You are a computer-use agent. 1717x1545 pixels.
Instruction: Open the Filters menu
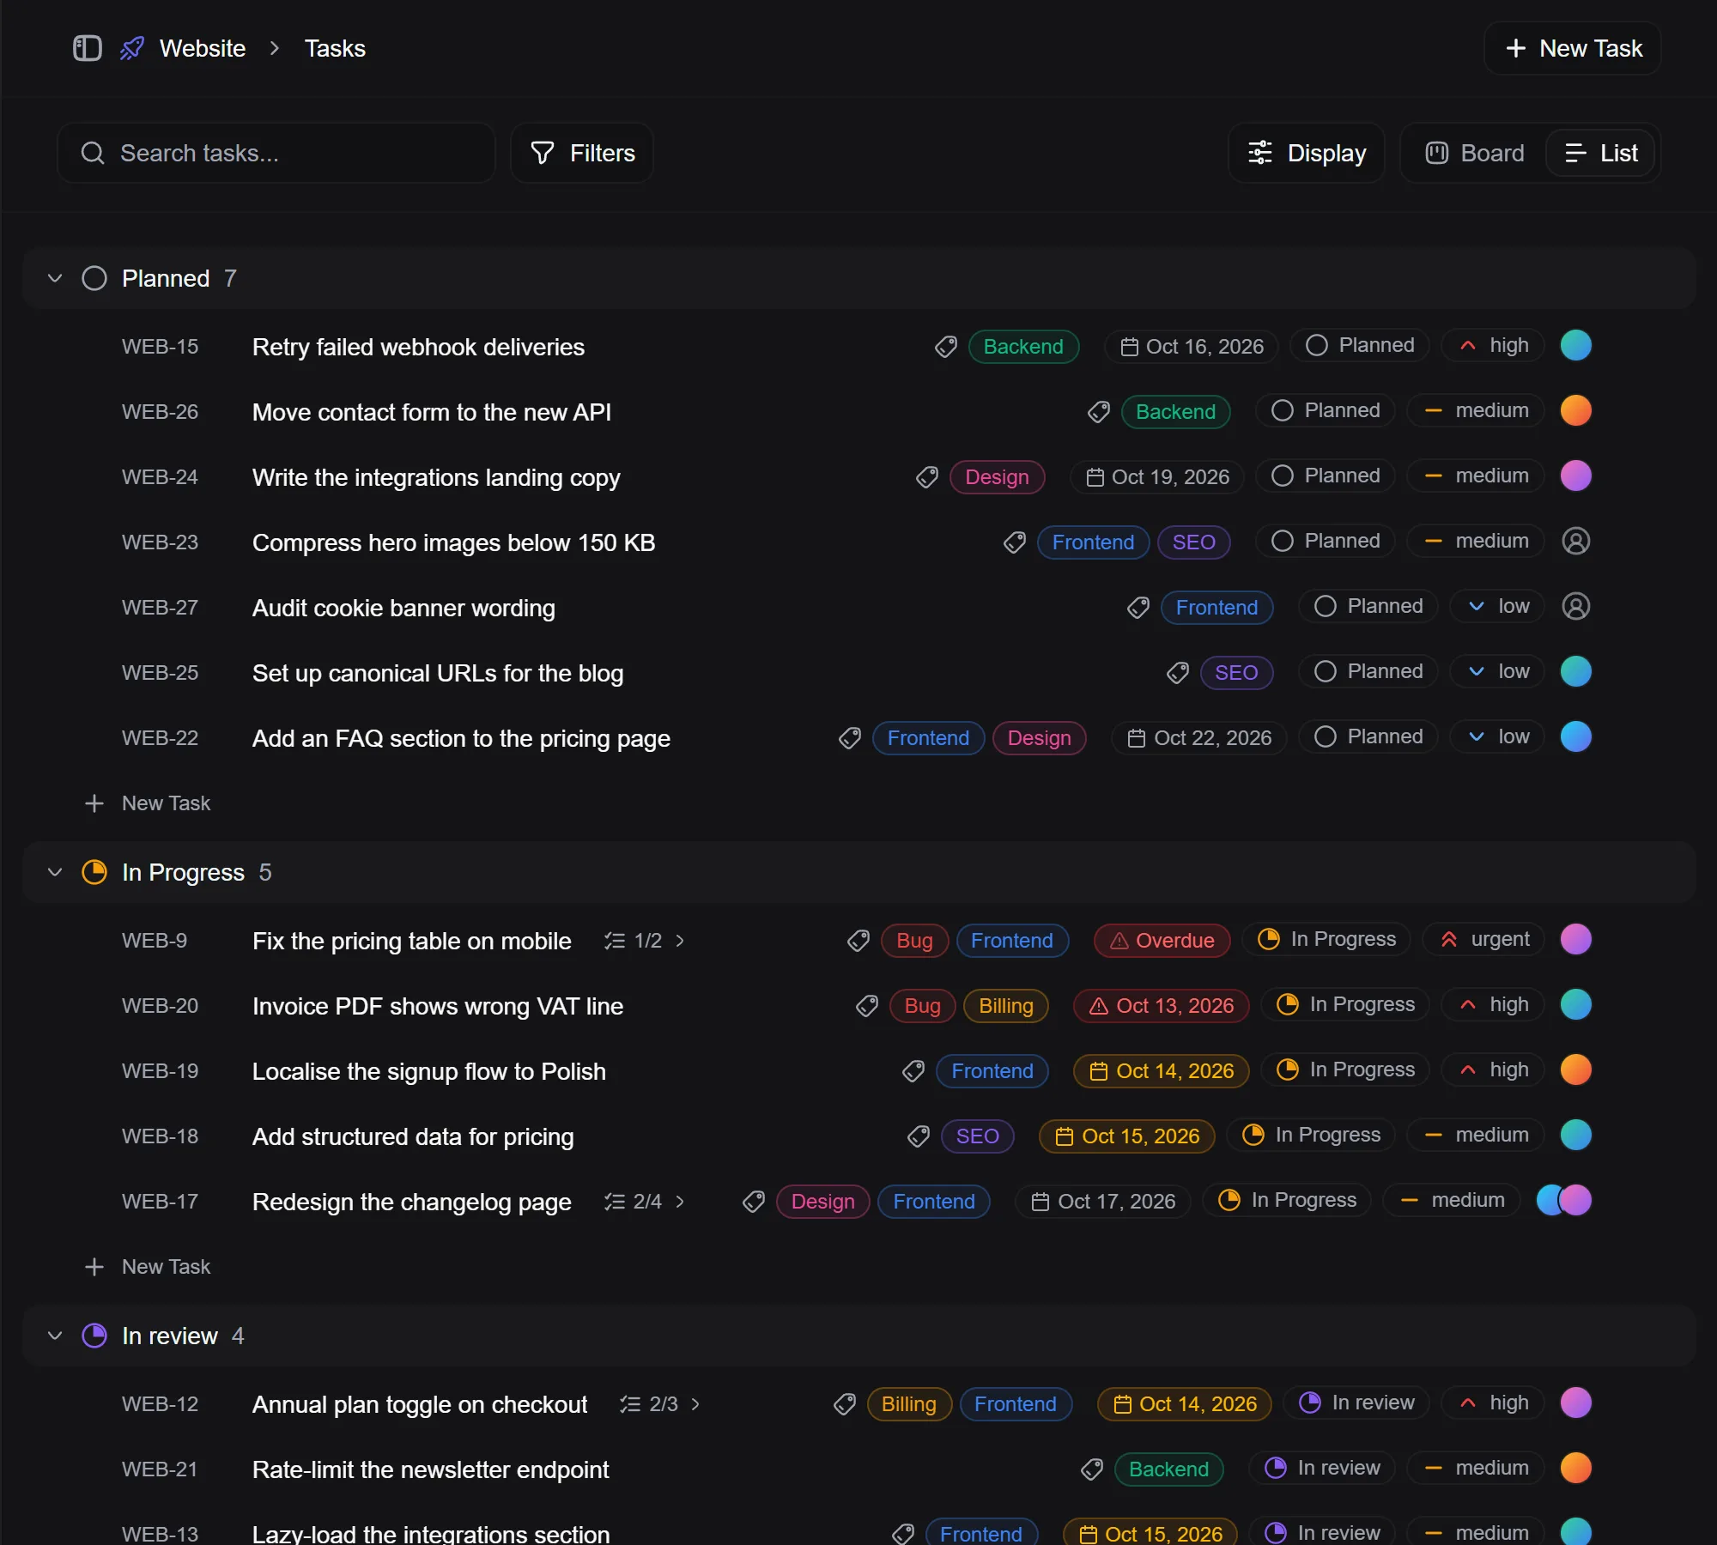tap(582, 153)
